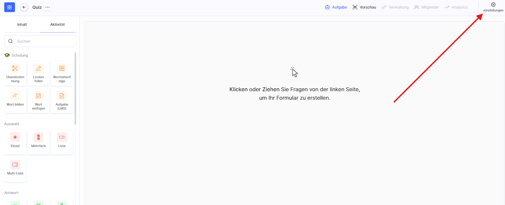Choose the Wort bilden activity

[x=15, y=96]
